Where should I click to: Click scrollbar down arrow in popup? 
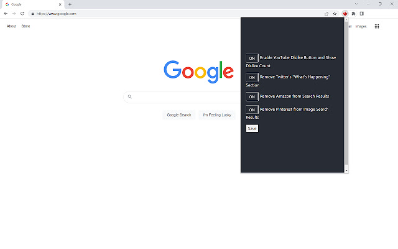346,170
